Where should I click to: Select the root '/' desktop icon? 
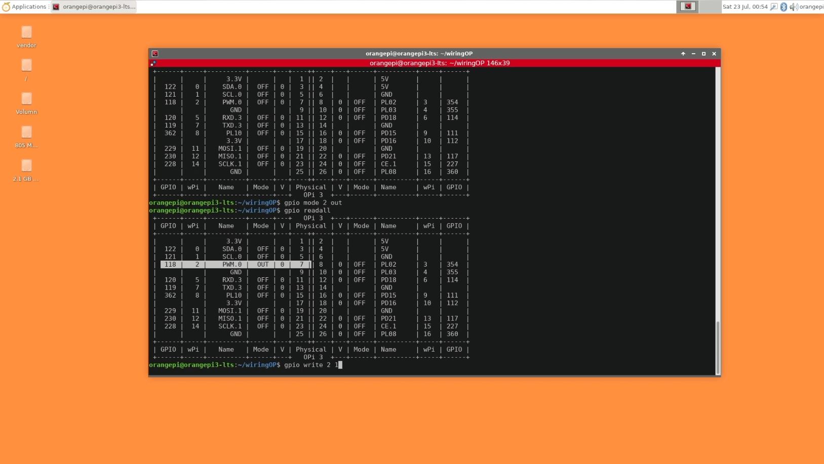(x=26, y=66)
